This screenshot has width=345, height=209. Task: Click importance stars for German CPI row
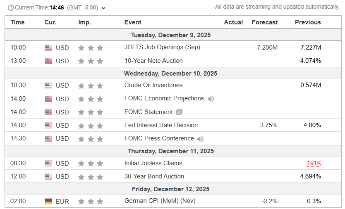(91, 202)
